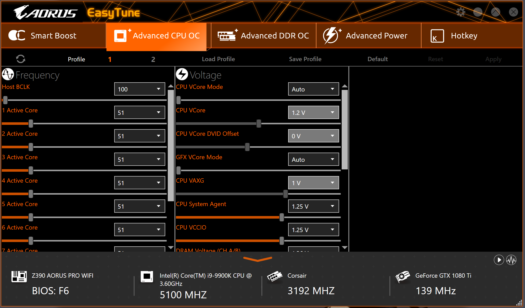Open the Advanced DDR OC tab
525x308 pixels.
pos(264,36)
